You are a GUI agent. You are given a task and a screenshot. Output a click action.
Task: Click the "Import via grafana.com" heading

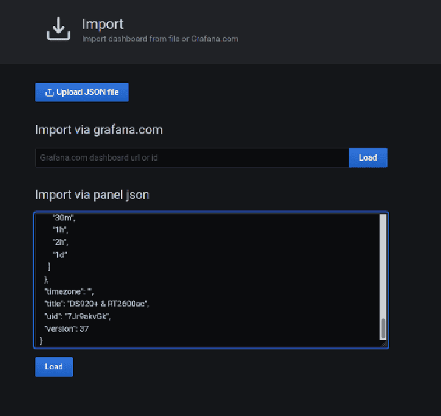[99, 130]
